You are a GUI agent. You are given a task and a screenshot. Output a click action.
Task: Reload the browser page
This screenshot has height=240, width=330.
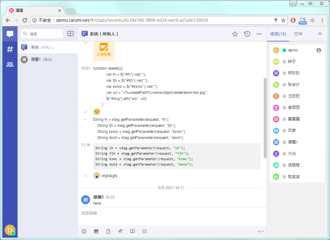pyautogui.click(x=25, y=20)
